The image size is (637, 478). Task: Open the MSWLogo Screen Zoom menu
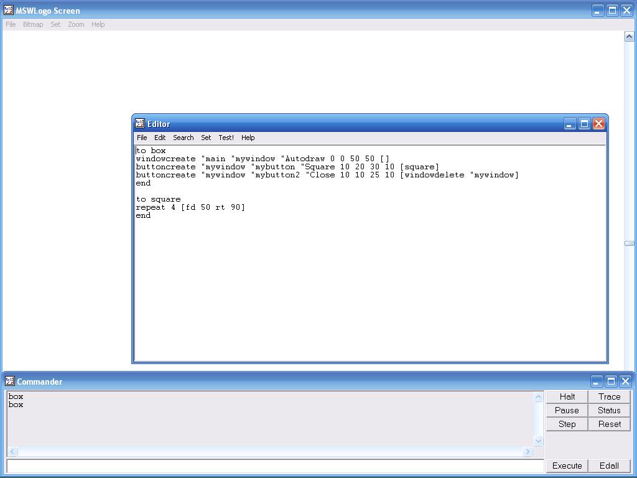76,24
